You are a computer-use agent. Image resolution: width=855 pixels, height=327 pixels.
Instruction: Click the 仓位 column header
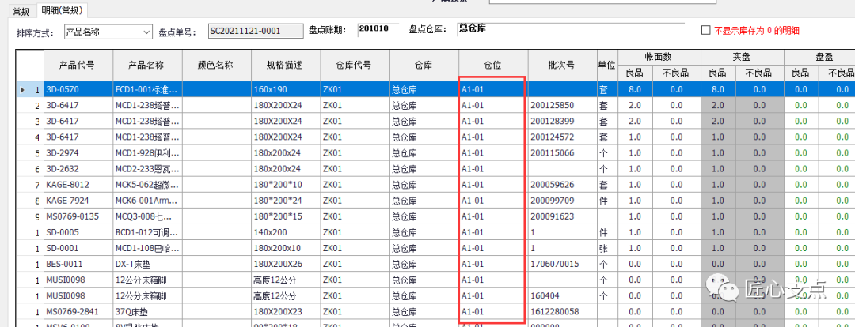(x=492, y=65)
